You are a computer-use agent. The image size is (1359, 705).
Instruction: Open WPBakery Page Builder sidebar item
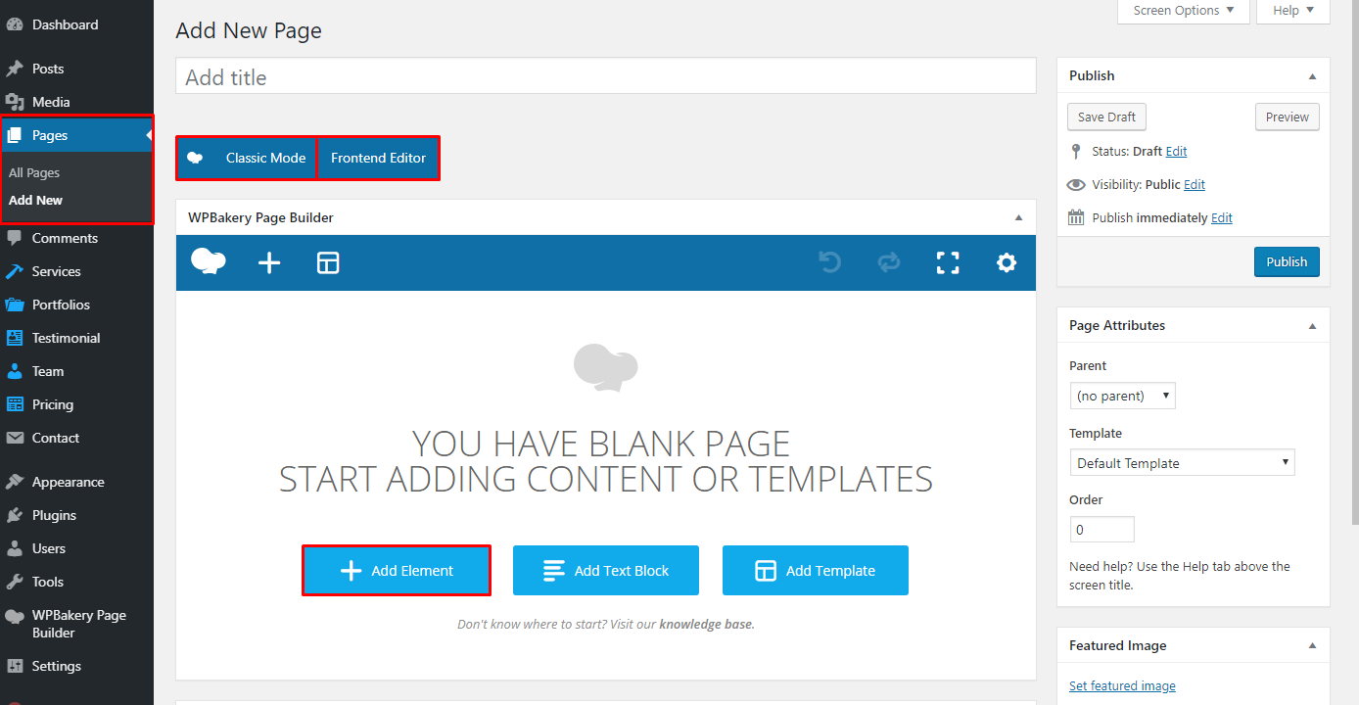click(76, 624)
